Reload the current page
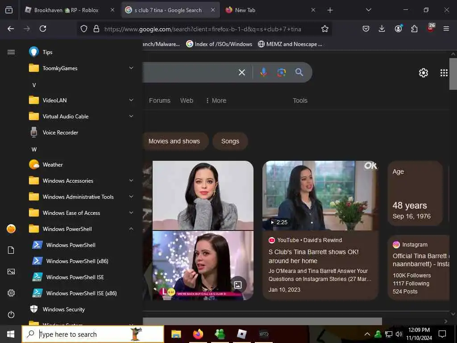 (43, 29)
